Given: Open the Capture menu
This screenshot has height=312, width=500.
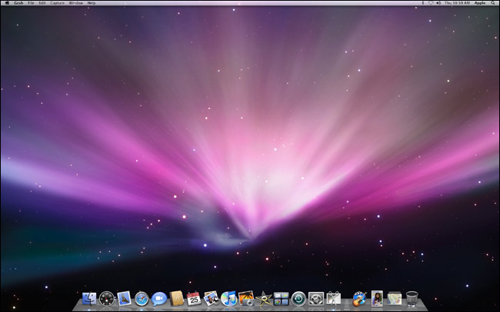Looking at the screenshot, I should tap(58, 3).
